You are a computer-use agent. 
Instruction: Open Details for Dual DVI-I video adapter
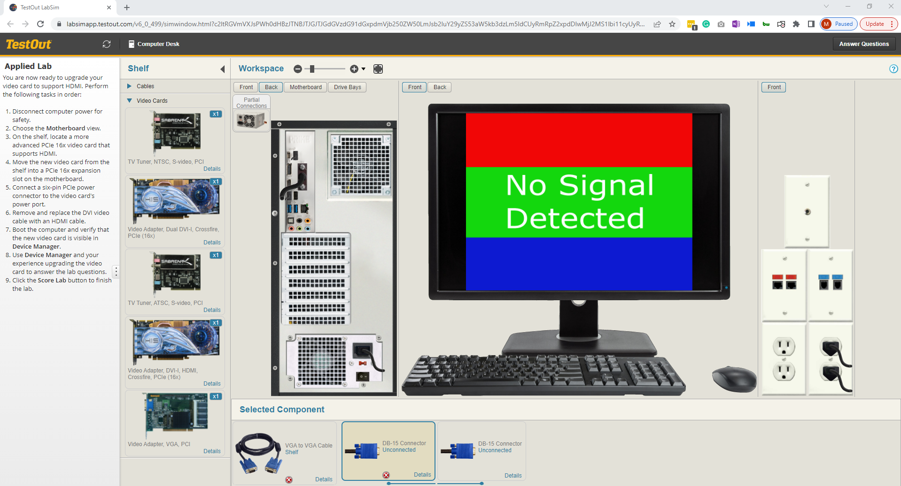(x=212, y=243)
